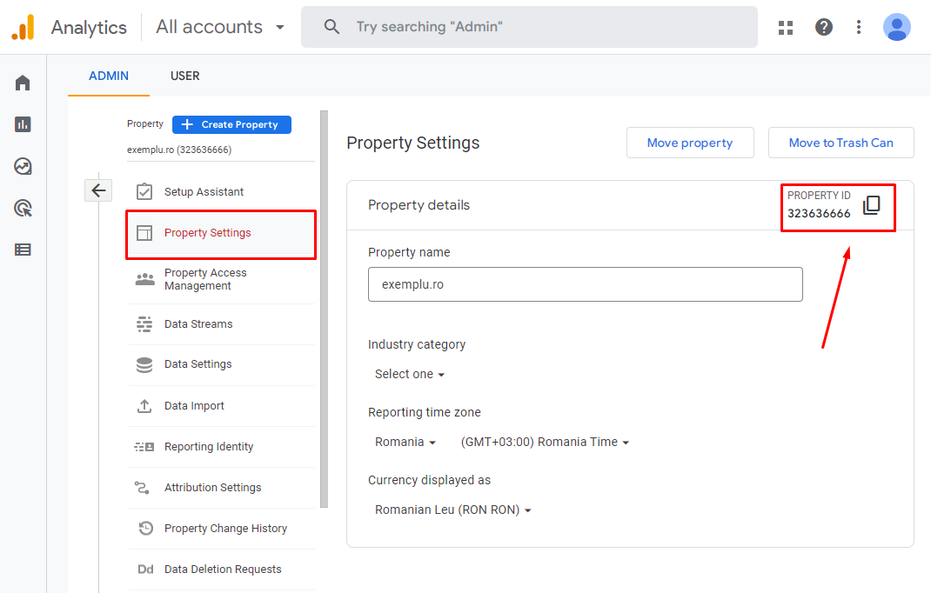Open the Explore icon in sidebar
Viewport: 931px width, 593px height.
(x=23, y=166)
